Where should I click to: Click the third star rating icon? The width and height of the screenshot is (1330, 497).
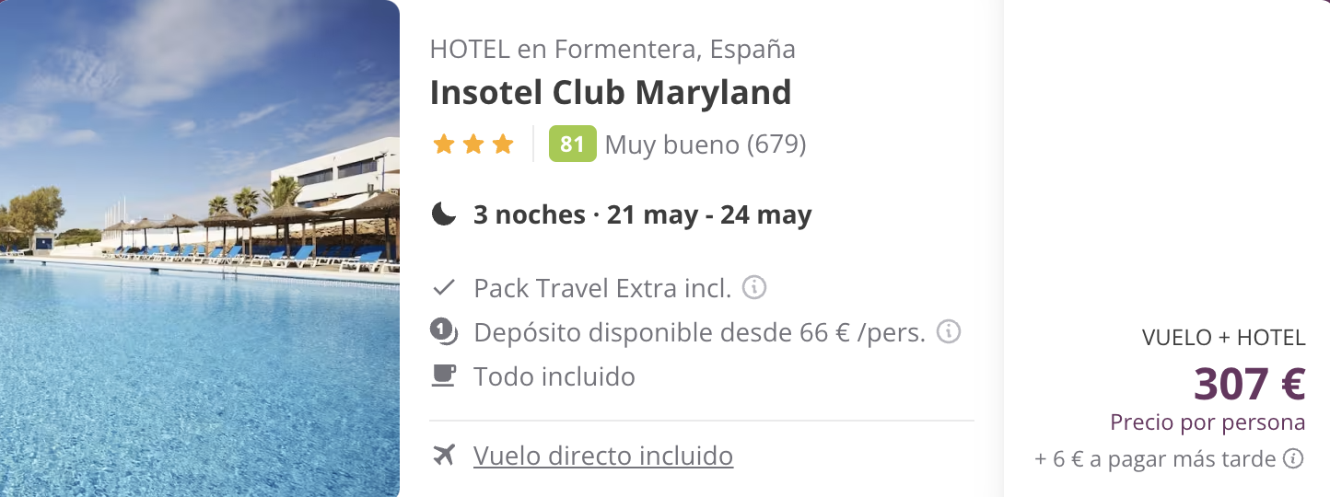(x=503, y=144)
